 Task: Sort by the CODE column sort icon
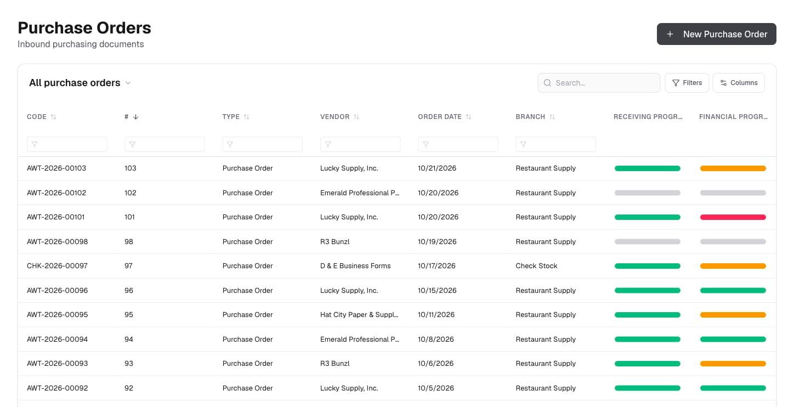coord(53,117)
